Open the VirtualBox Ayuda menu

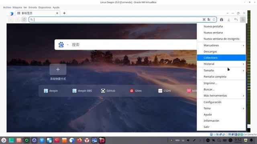click(56, 7)
